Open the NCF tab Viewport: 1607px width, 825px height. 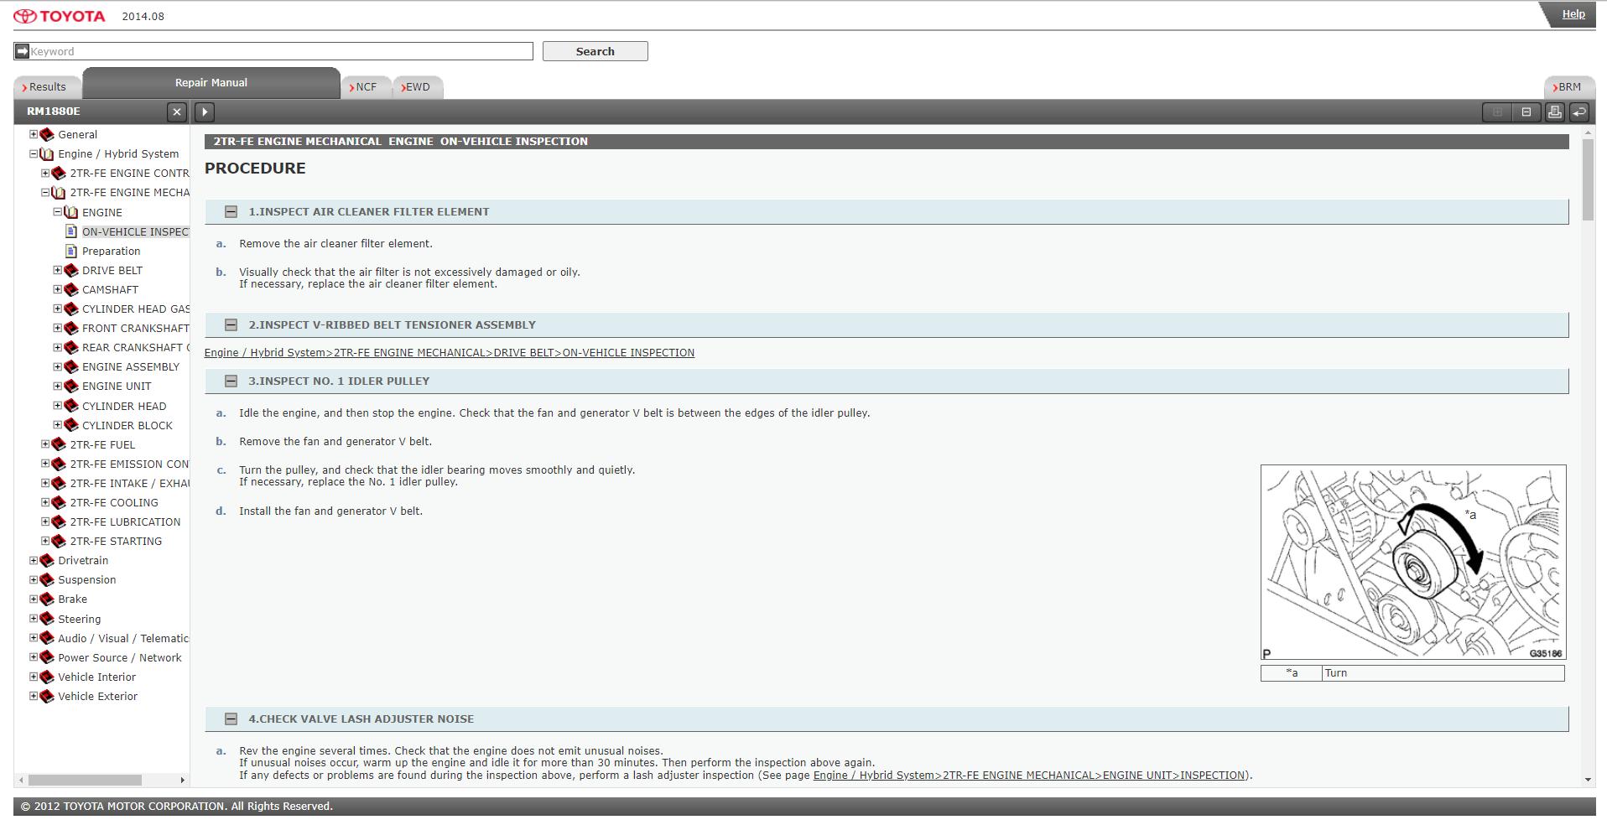[366, 87]
